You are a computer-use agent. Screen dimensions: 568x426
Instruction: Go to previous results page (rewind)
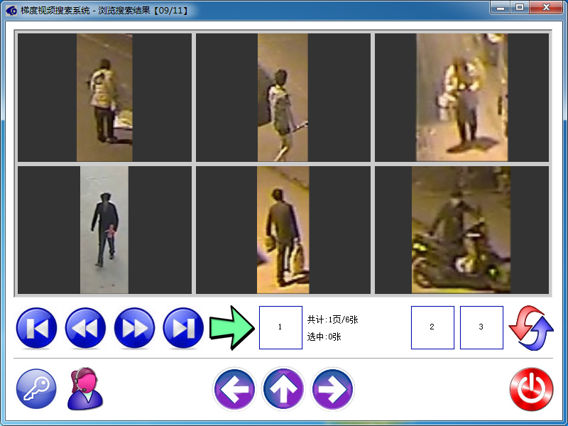(85, 328)
